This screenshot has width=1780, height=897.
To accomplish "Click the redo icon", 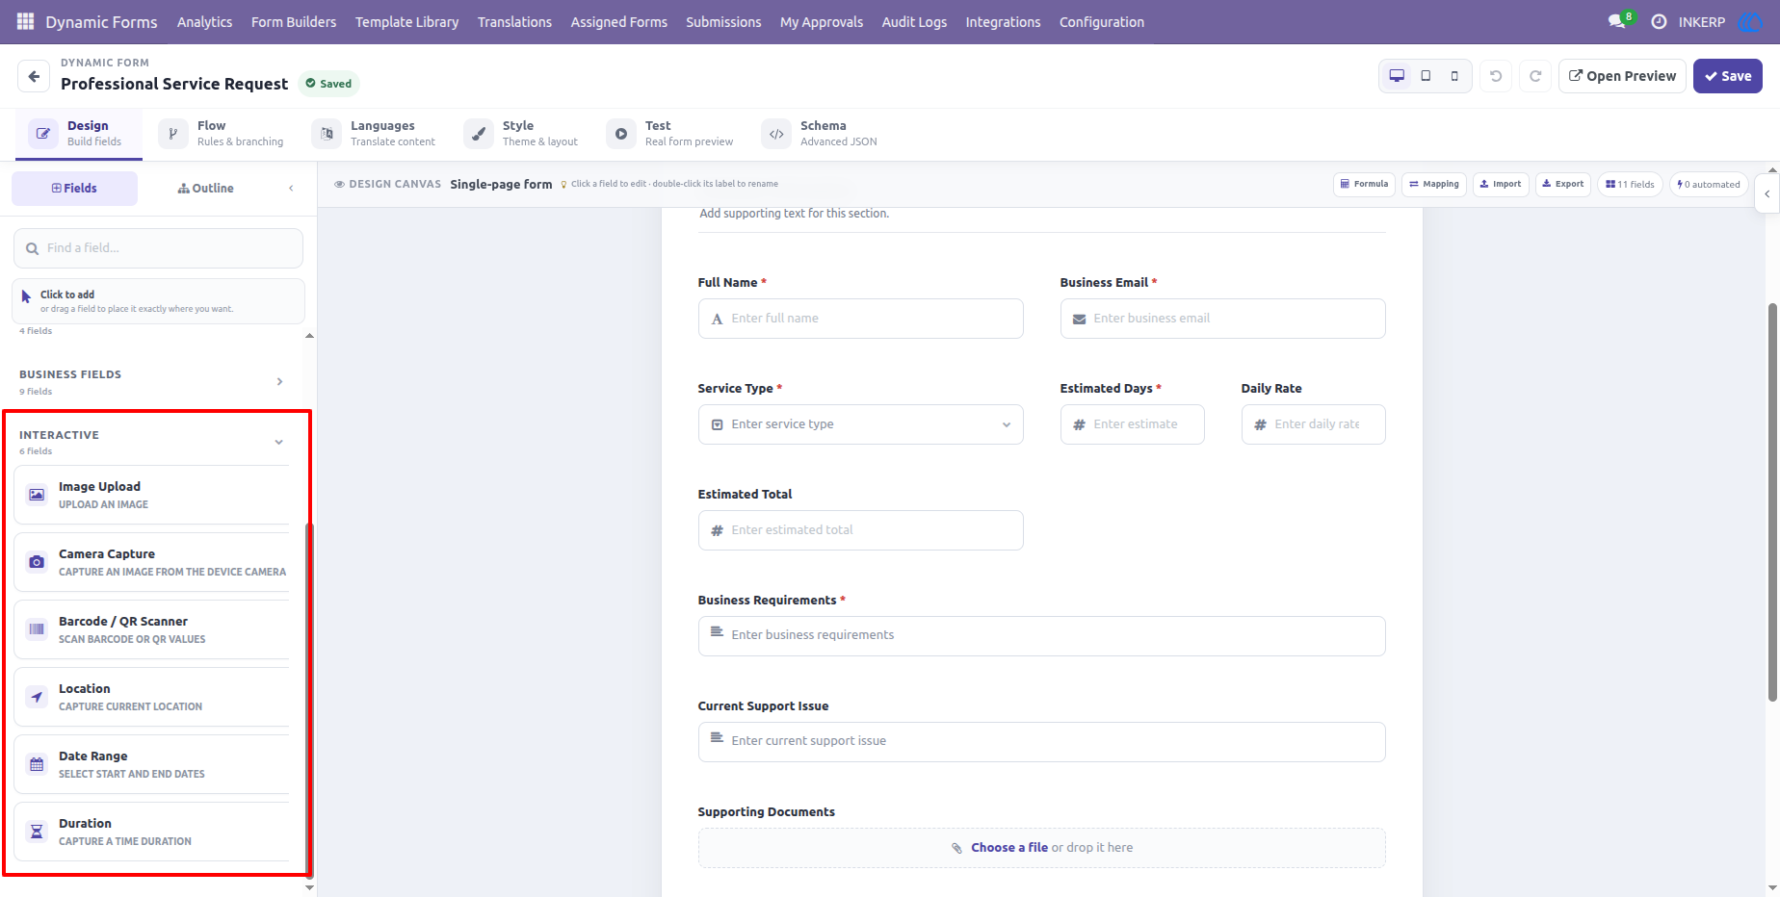I will [1535, 76].
